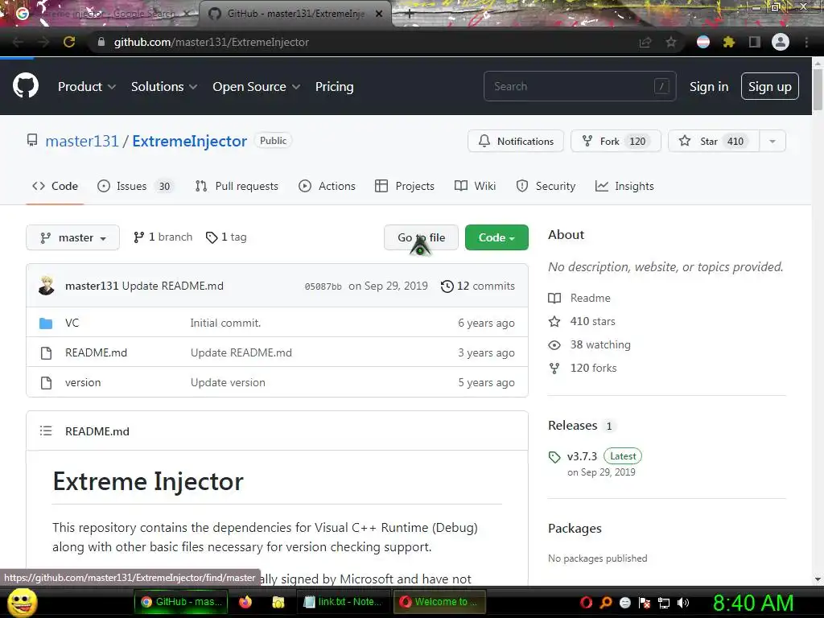Expand the Solutions menu
This screenshot has width=824, height=618.
click(x=164, y=87)
